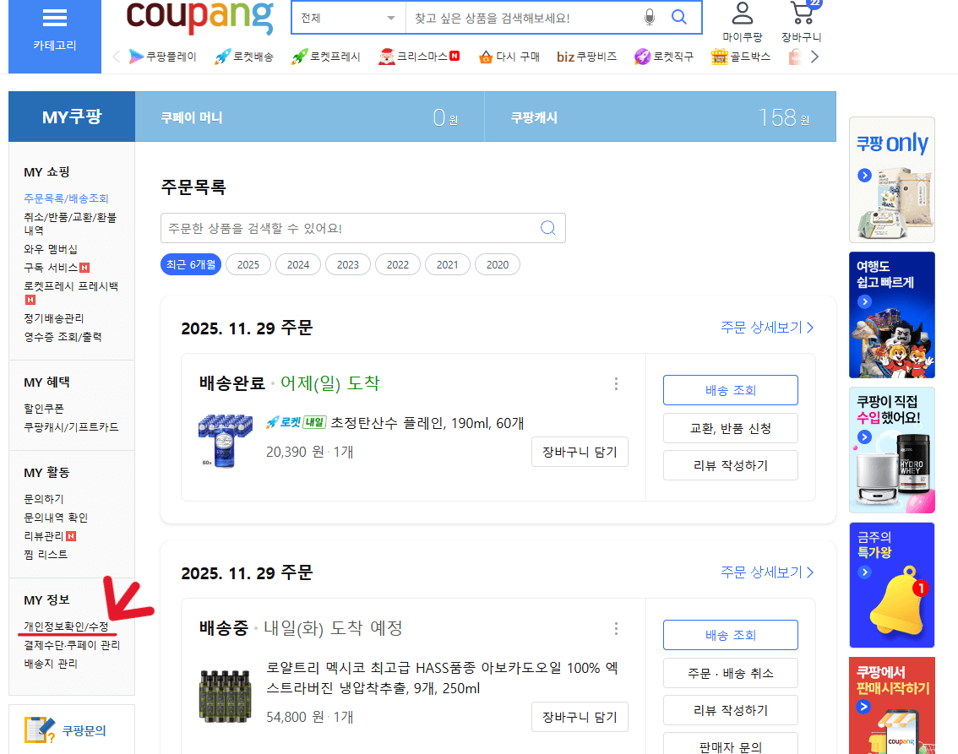Screen dimensions: 958x754
Task: Click 리뷰 작성하기 for 초정탄산수 order
Action: [731, 465]
